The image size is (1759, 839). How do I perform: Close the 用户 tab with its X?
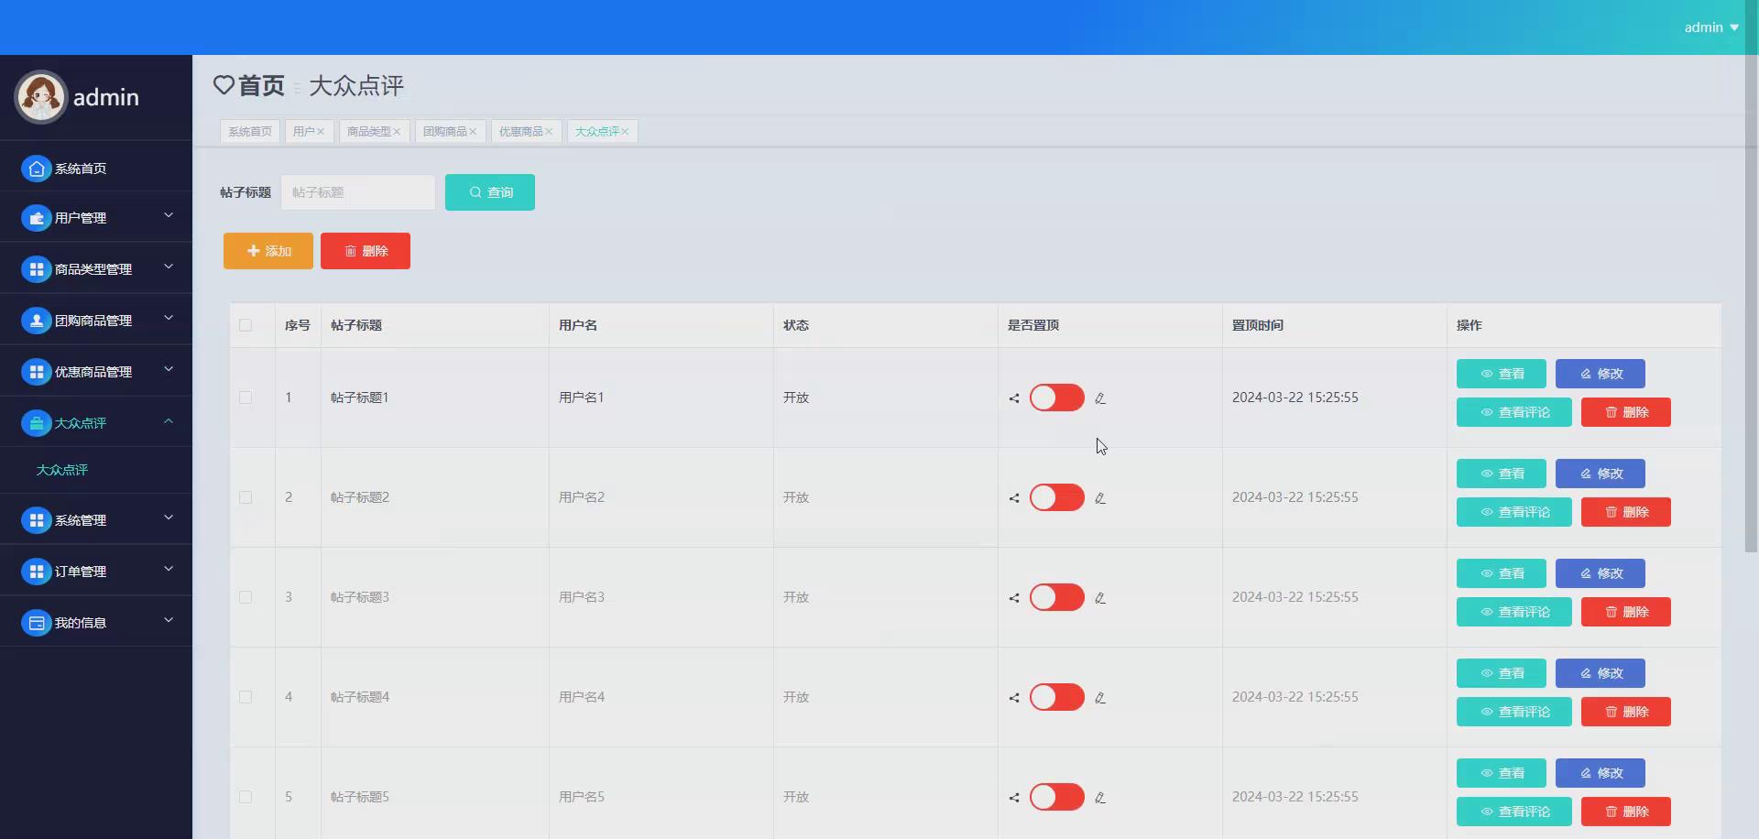(x=321, y=132)
